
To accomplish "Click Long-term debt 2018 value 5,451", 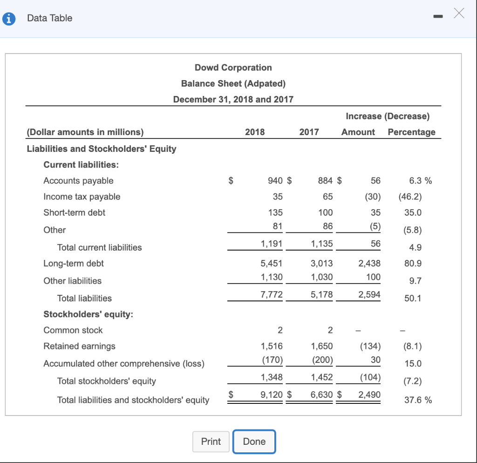I will [272, 263].
